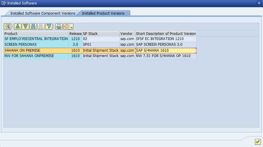Click release 3.0 cell
Viewport: 263px width, 147px height.
point(75,45)
